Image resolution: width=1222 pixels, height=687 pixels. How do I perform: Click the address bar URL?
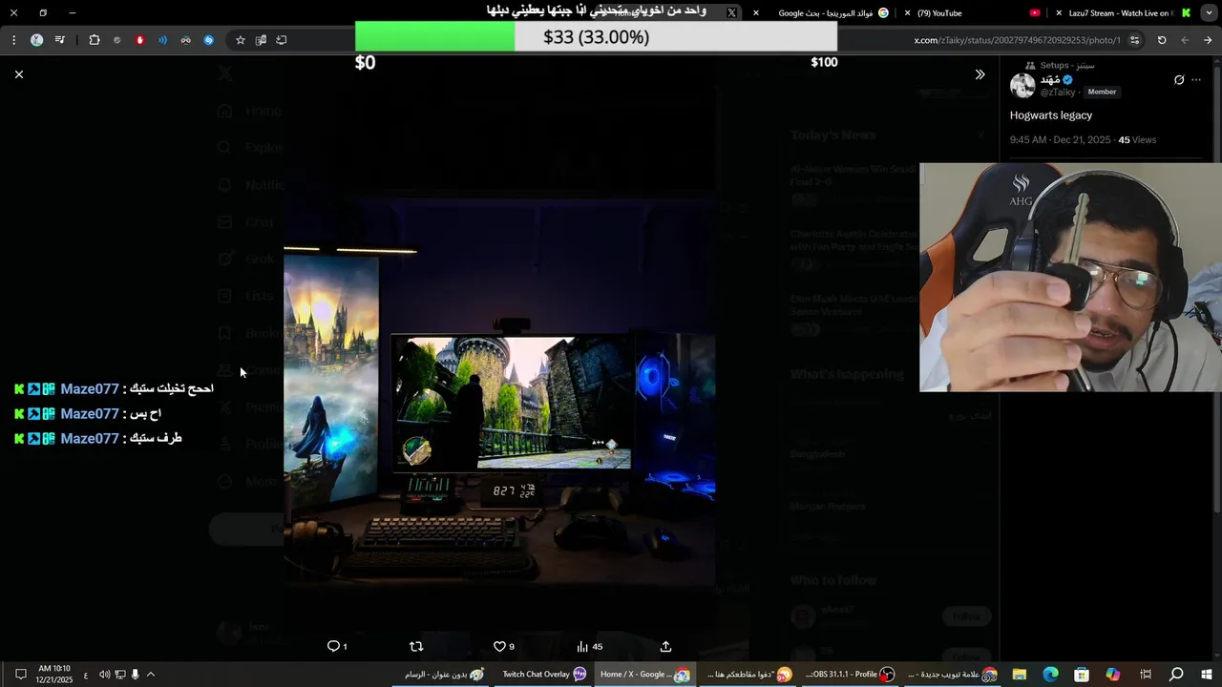(x=1018, y=40)
